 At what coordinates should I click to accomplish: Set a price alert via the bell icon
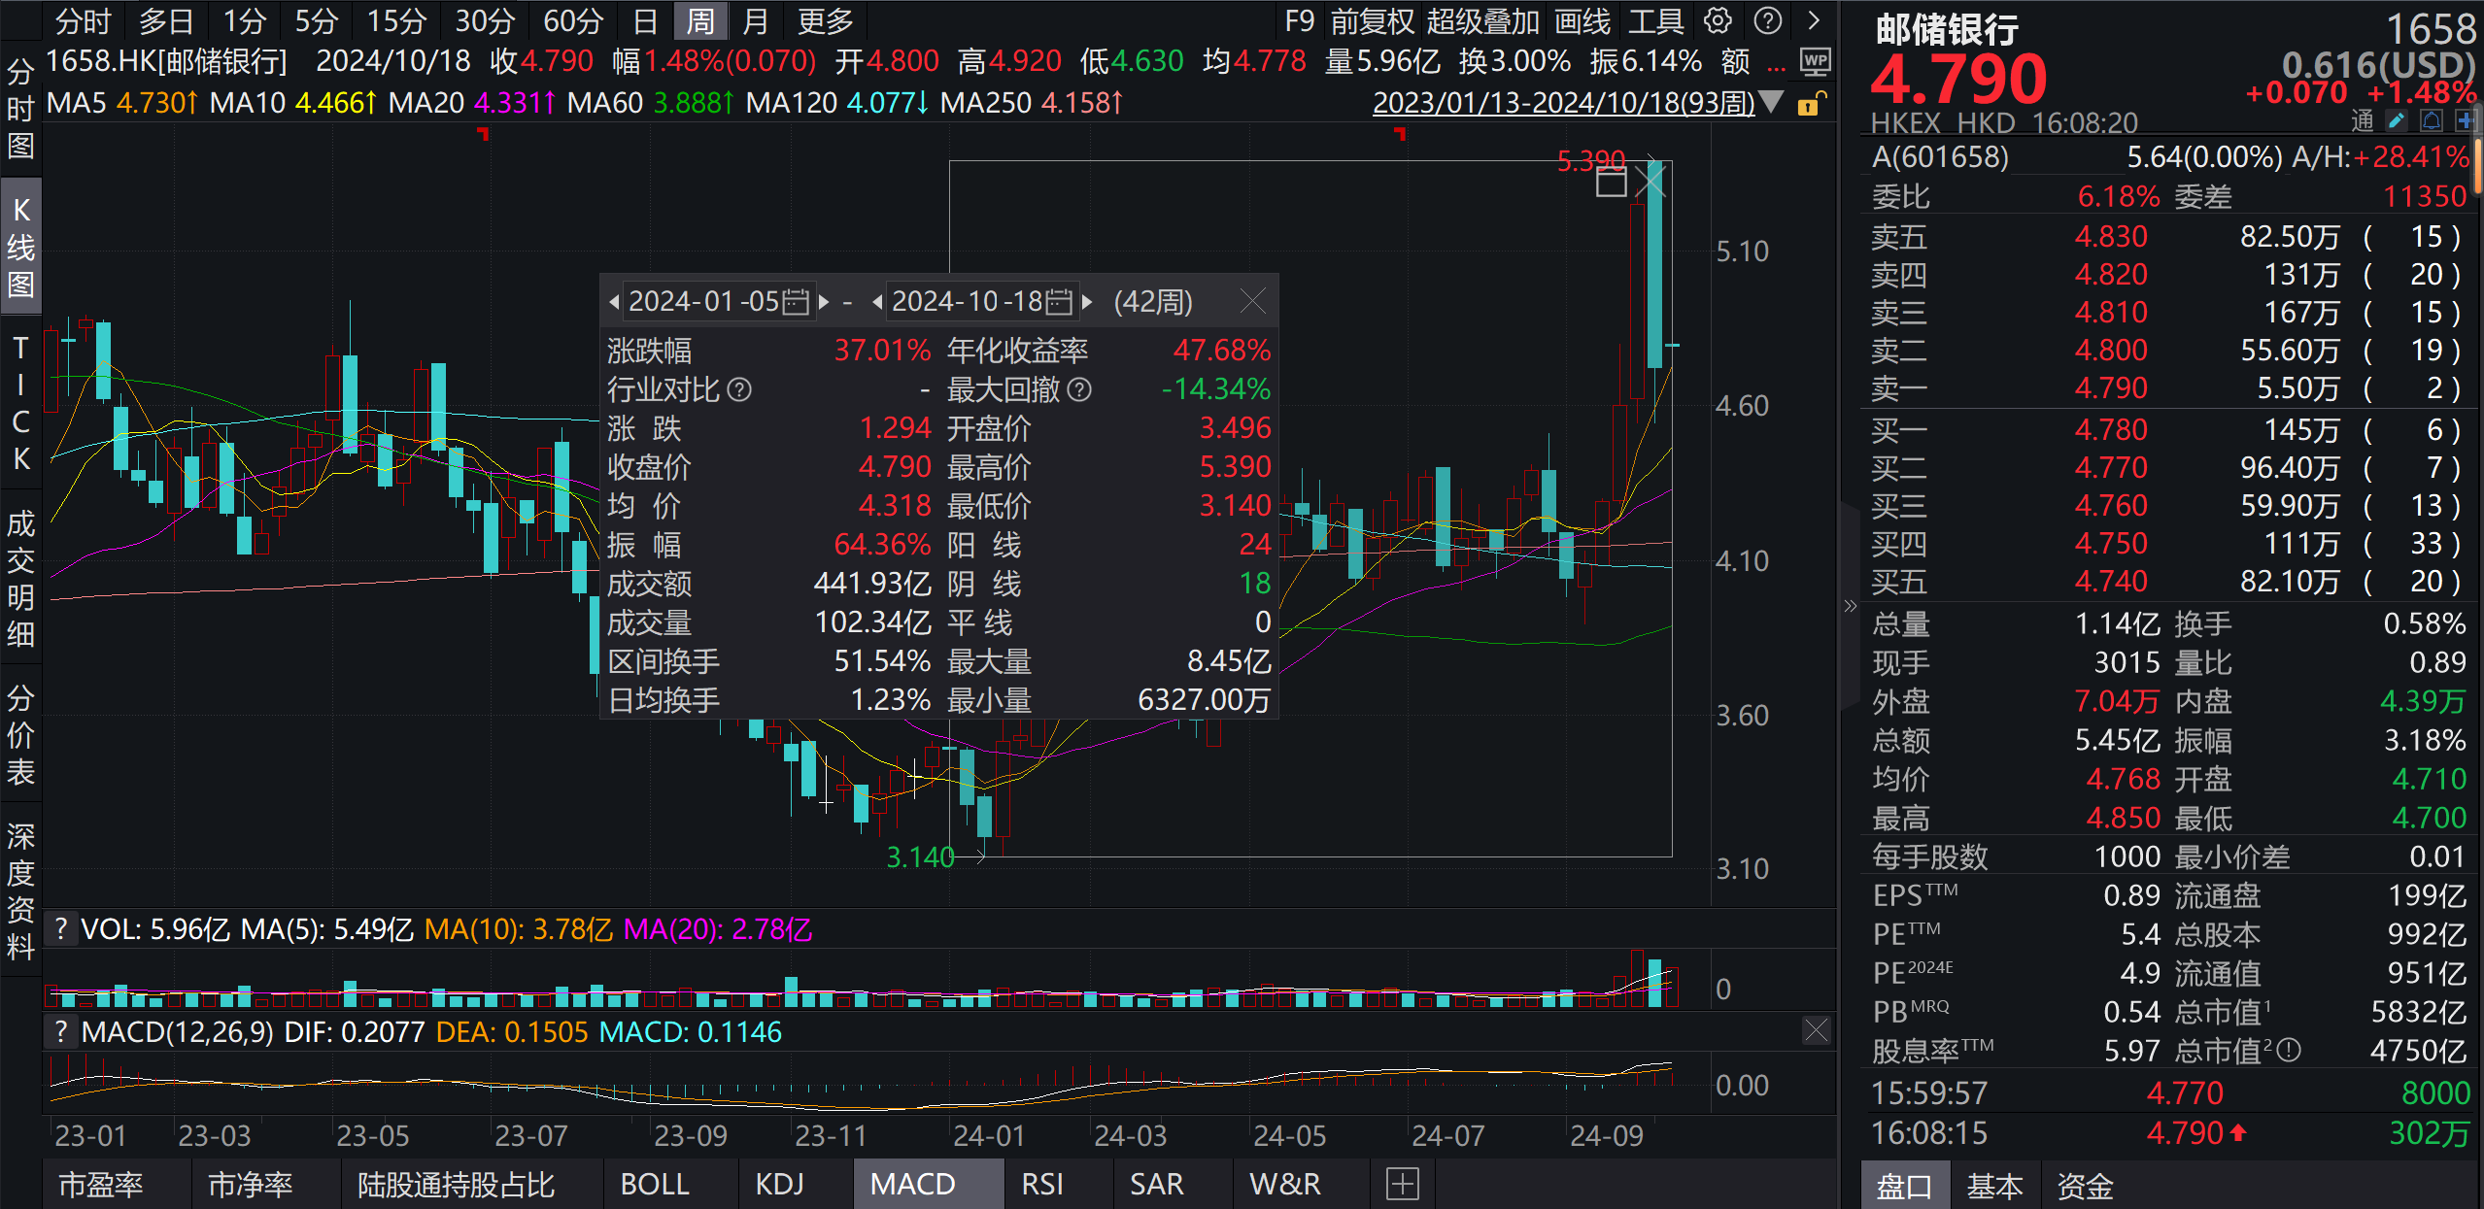click(2432, 120)
